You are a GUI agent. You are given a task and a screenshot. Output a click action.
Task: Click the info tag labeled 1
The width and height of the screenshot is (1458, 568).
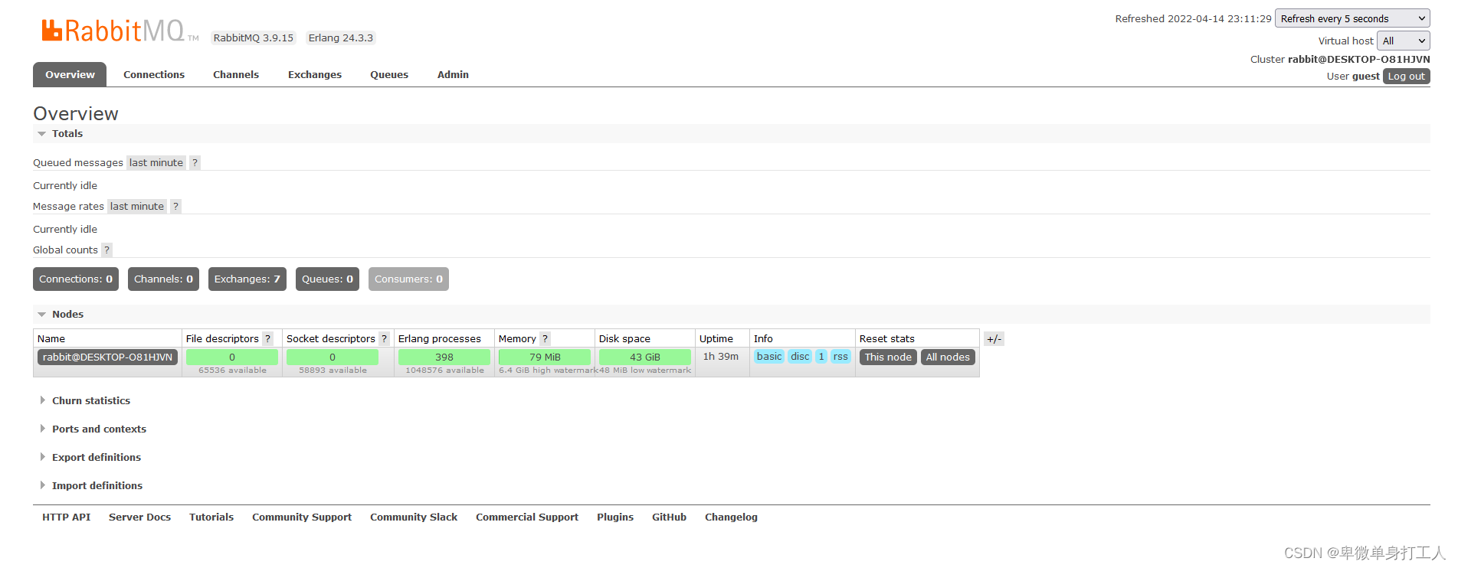click(821, 356)
